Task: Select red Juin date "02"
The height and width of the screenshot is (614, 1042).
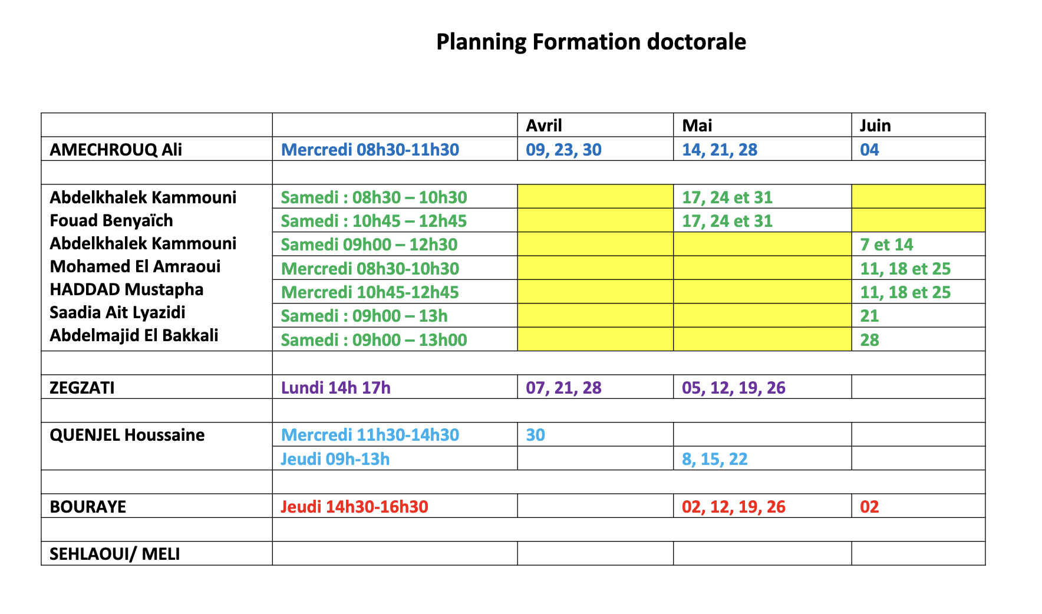Action: click(x=869, y=507)
